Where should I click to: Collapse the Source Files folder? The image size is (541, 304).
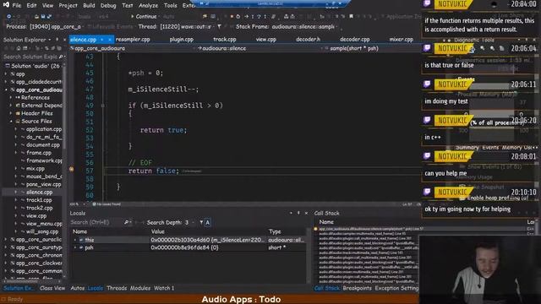11,122
